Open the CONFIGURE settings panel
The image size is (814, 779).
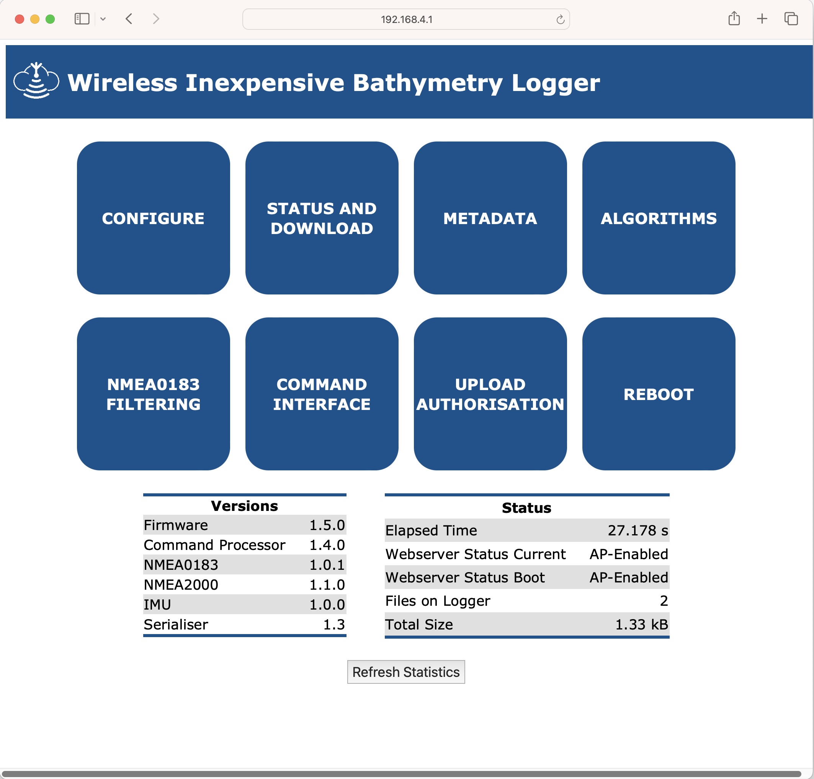click(153, 217)
